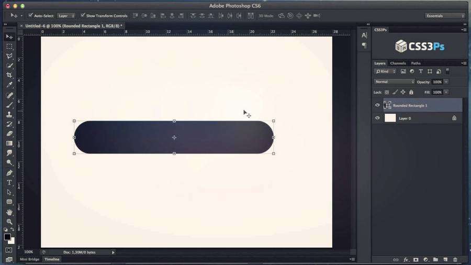Open the Essentials workspace dropdown

444,16
